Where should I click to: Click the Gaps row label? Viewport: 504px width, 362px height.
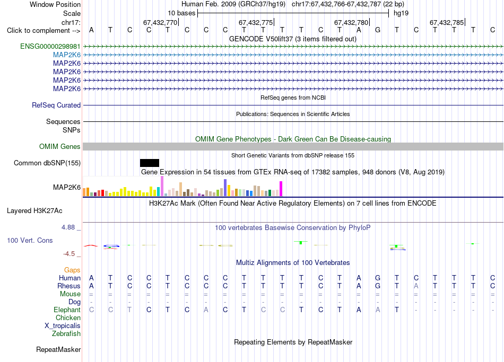click(72, 270)
